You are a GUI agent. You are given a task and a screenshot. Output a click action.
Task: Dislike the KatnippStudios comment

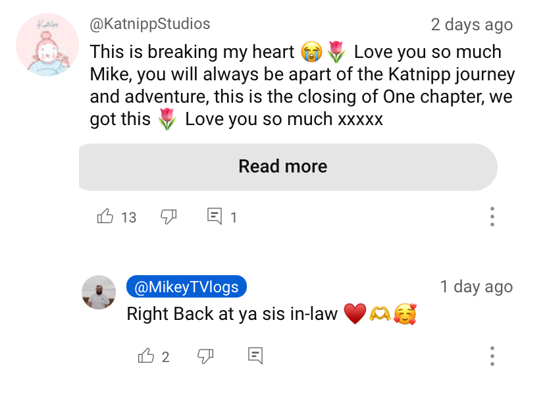point(169,217)
